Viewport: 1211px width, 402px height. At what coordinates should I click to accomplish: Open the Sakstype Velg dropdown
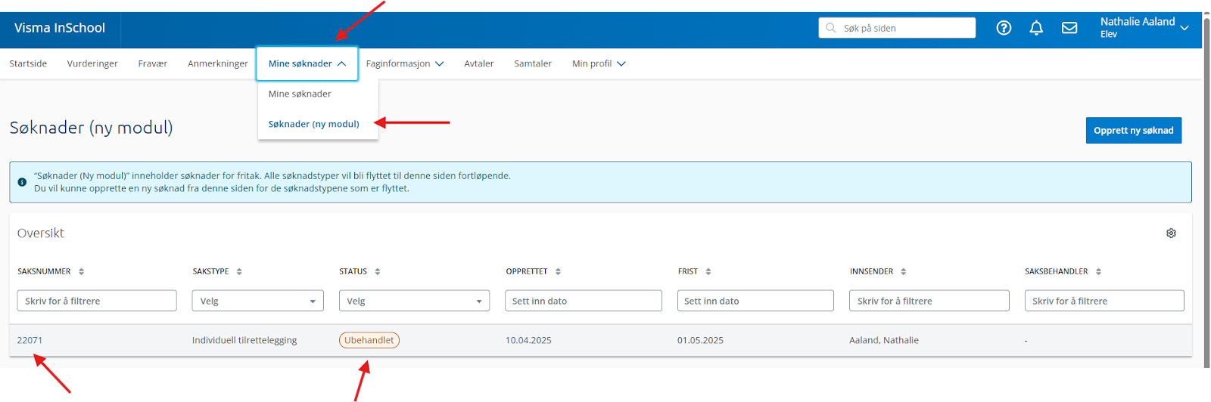pos(258,301)
